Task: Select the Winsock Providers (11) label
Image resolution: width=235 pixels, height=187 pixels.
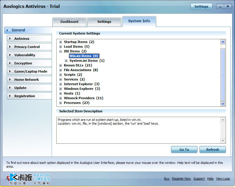Action: point(84,98)
